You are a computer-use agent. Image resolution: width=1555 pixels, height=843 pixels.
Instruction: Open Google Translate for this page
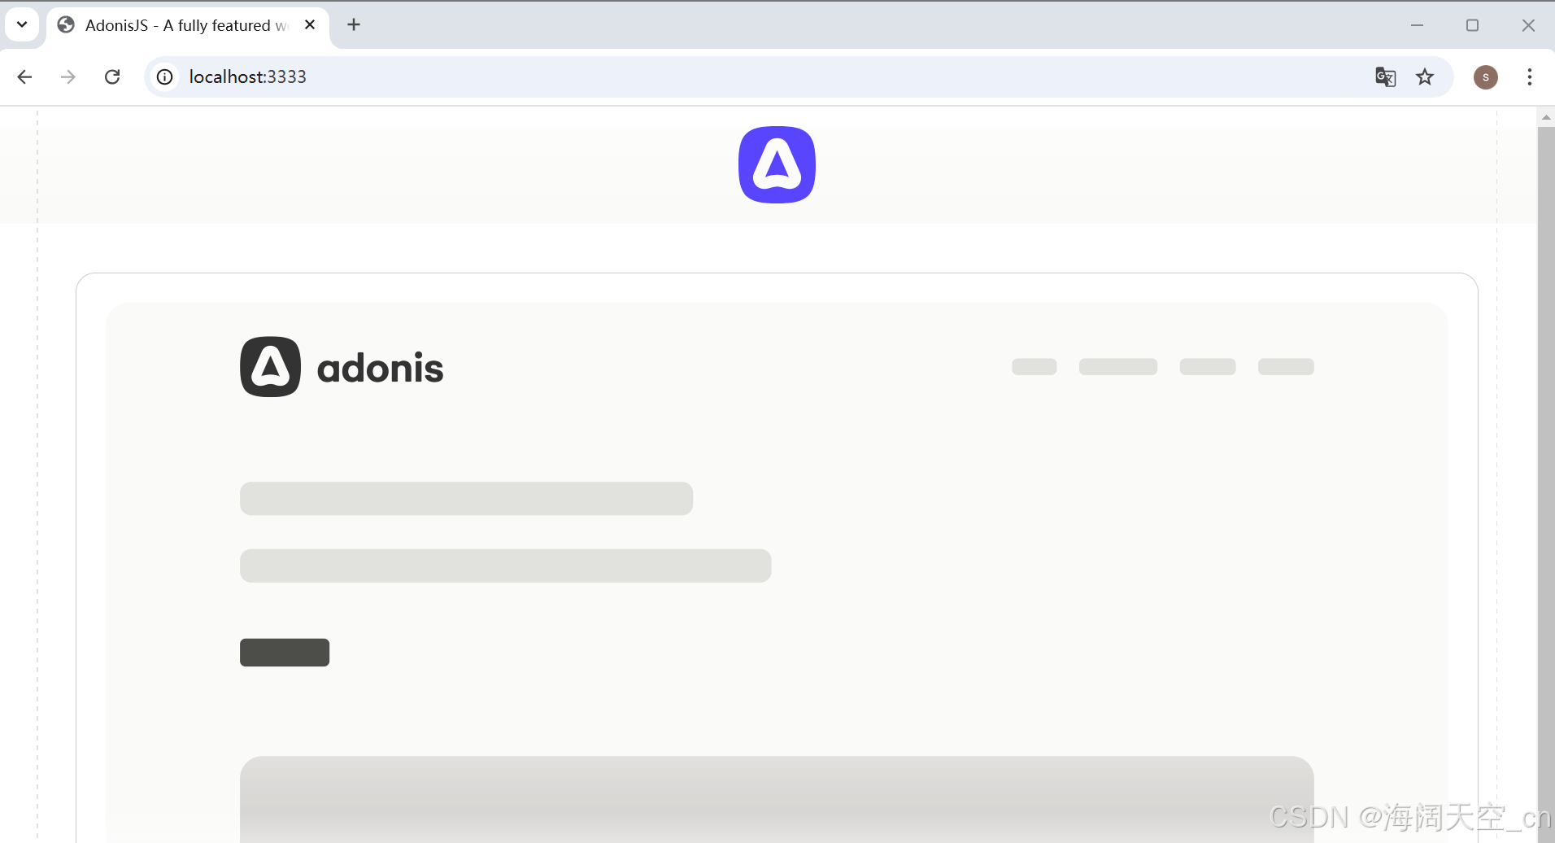pyautogui.click(x=1385, y=76)
